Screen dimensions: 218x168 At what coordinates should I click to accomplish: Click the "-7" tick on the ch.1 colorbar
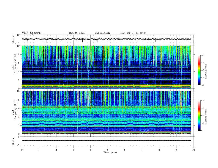click(203, 85)
